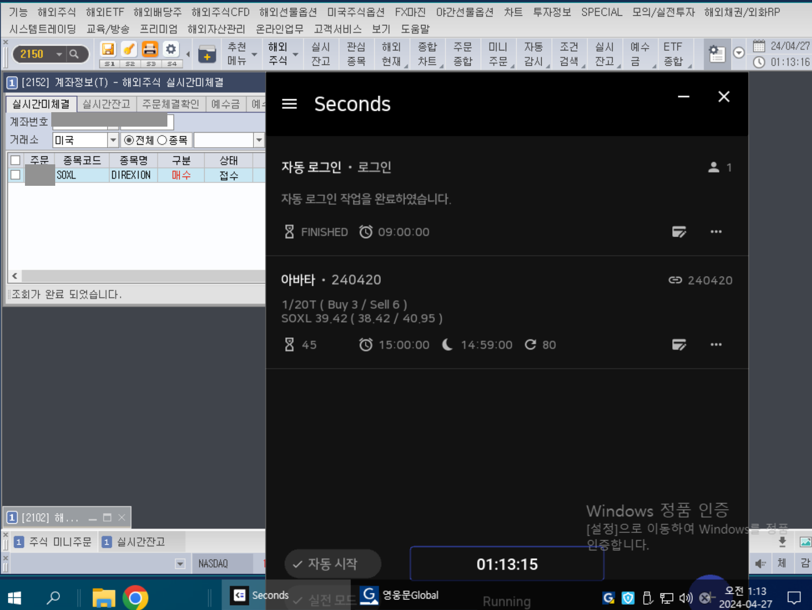Click the link icon 240420 on 아바타 card
The height and width of the screenshot is (610, 812).
coord(675,280)
